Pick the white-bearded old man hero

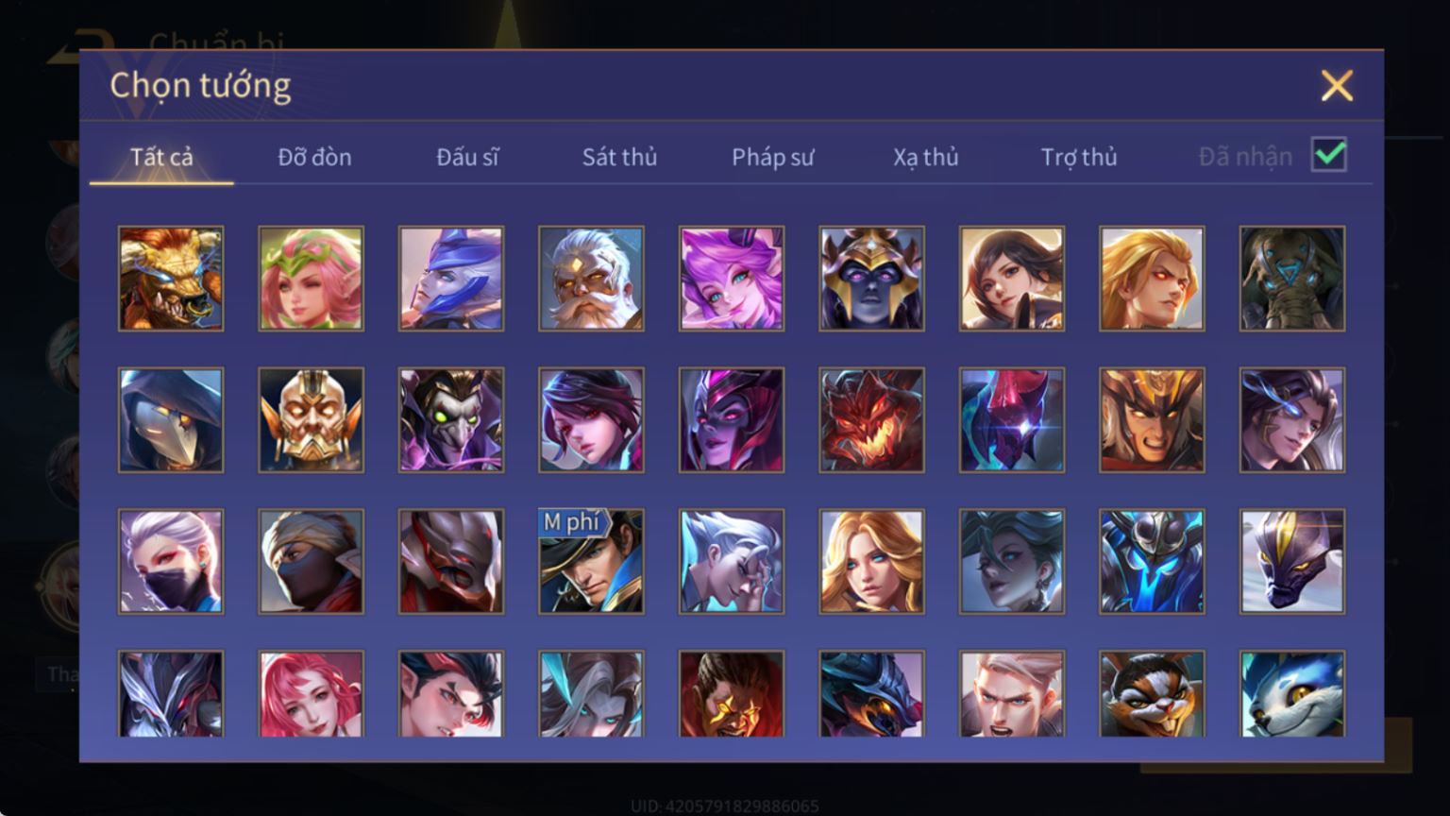591,279
